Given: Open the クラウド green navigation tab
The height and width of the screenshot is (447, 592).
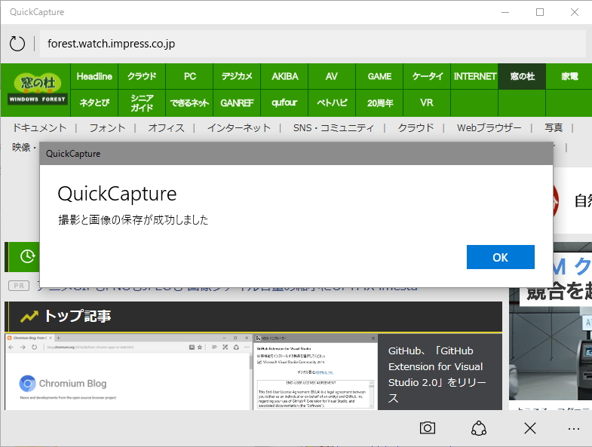Looking at the screenshot, I should point(142,76).
